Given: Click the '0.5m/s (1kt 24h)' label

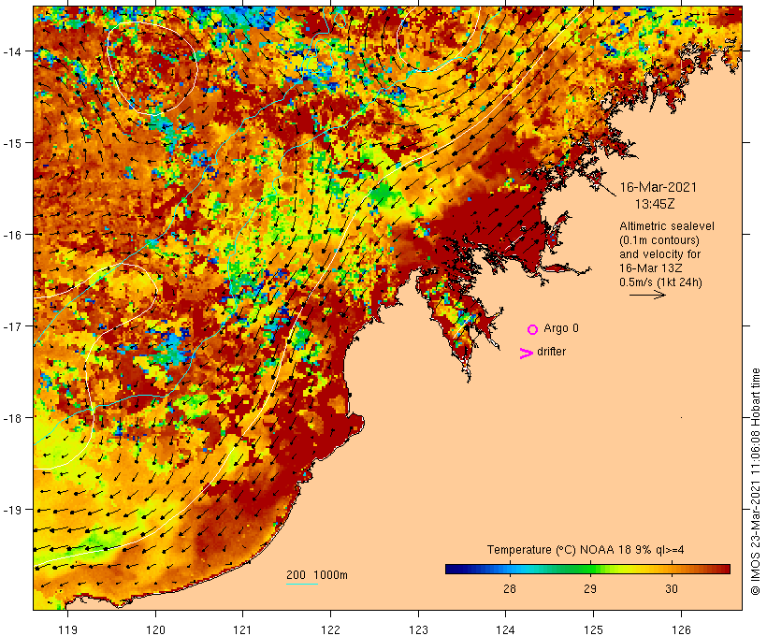Looking at the screenshot, I should [661, 282].
